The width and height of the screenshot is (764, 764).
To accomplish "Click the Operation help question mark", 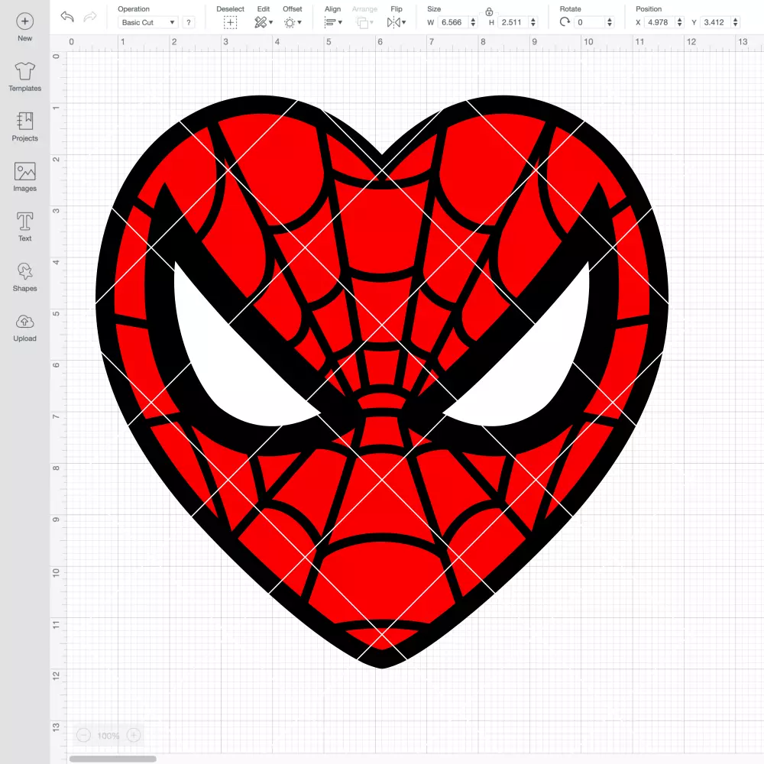I will [x=189, y=22].
